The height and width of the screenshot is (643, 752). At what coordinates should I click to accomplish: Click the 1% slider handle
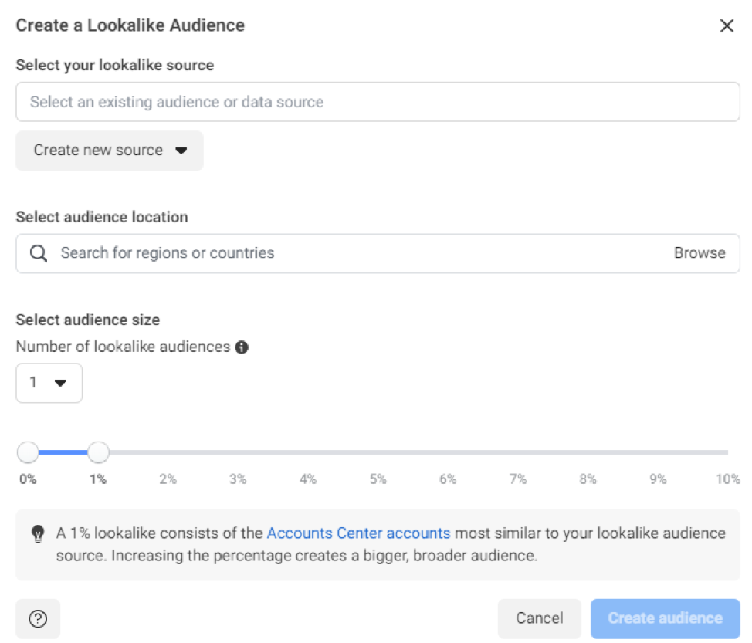[x=98, y=452]
